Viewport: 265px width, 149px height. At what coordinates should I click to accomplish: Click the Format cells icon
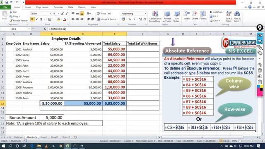click(203, 14)
